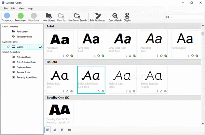Open the View menu
Screen dimensions: 205x135
coord(21,9)
